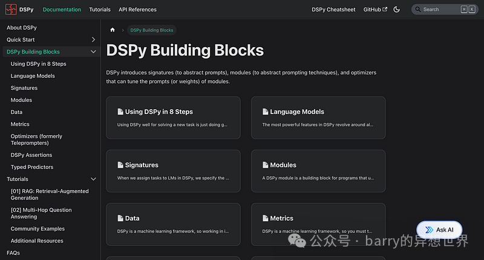
Task: Click the K key hint in search
Action: (472, 10)
